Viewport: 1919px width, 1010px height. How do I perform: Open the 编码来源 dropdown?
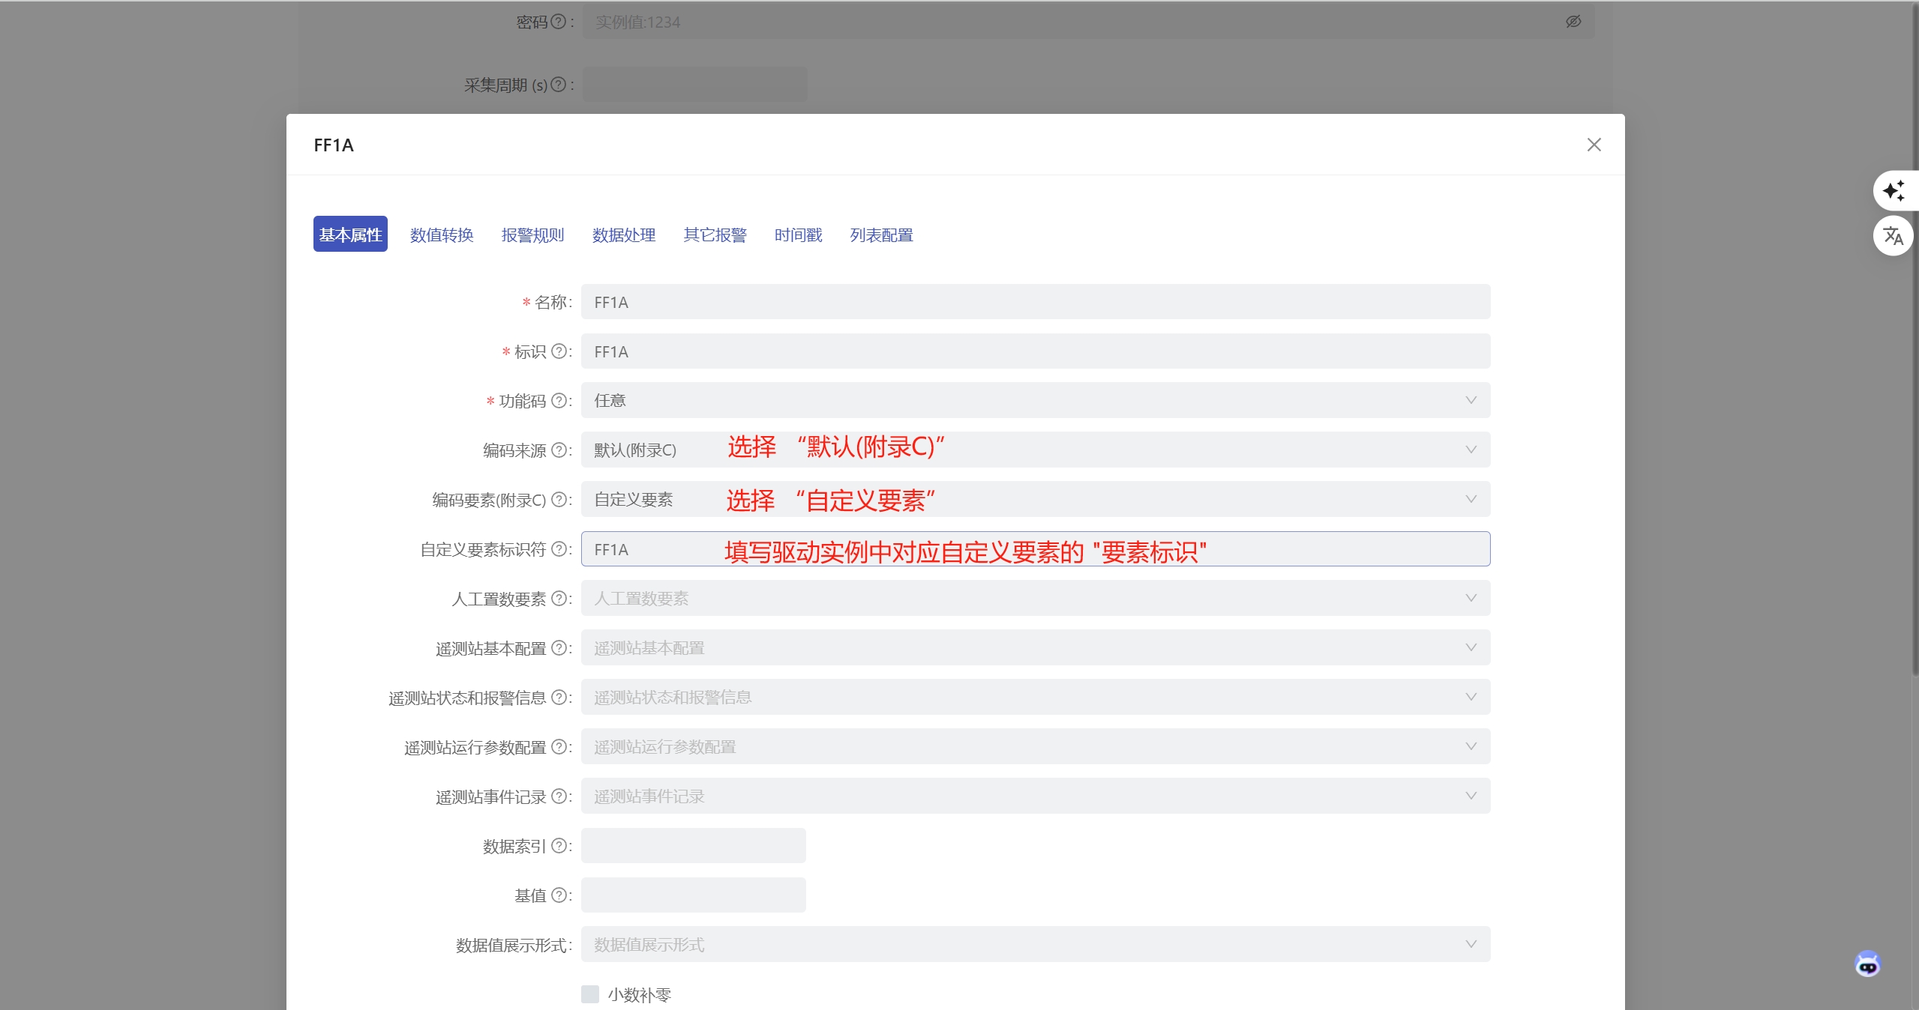point(1035,450)
